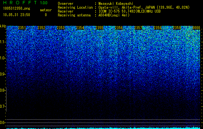Click the 2358 time marker
Image resolution: width=203 pixels, height=129 pixels.
click(157, 28)
